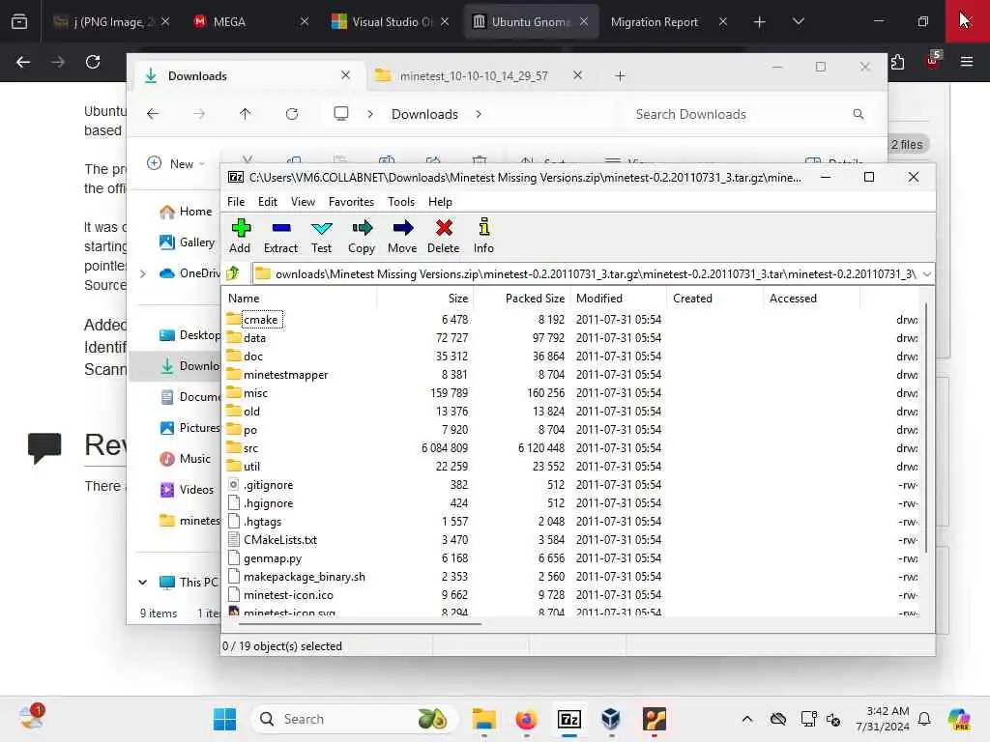990x742 pixels.
Task: Click the 7-Zip vertical scrollbar
Action: point(926,429)
